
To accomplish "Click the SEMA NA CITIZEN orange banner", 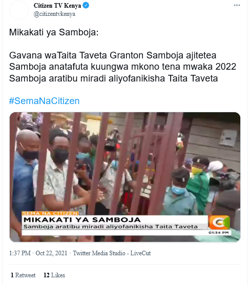I will [50, 213].
